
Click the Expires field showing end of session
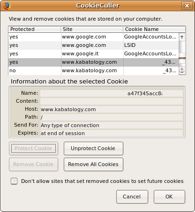[x=112, y=133]
